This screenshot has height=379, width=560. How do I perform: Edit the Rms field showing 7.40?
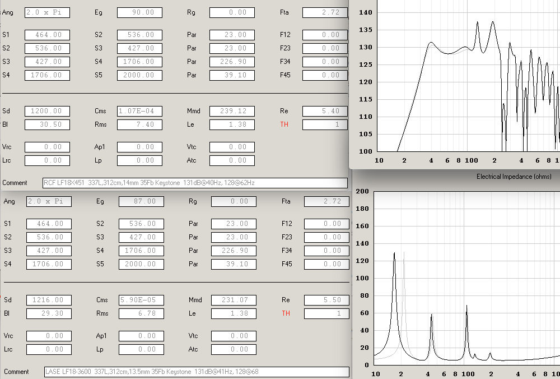139,125
